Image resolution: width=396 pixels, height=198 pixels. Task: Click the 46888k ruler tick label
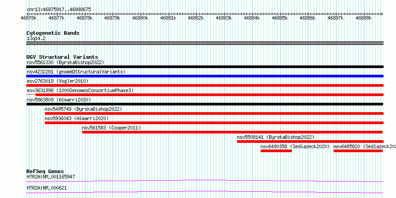364,18
